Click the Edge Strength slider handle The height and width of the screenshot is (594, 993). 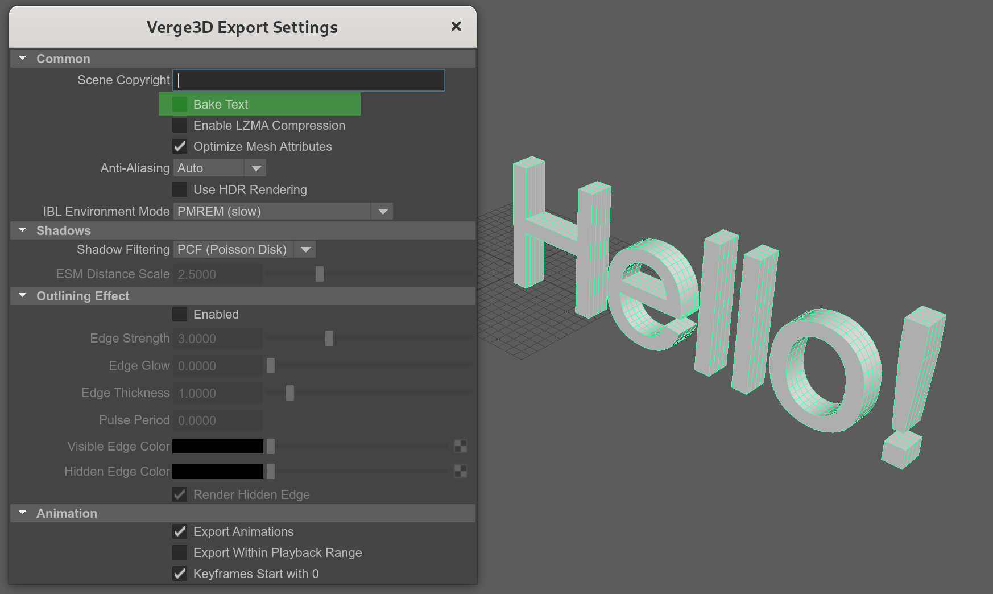tap(329, 338)
